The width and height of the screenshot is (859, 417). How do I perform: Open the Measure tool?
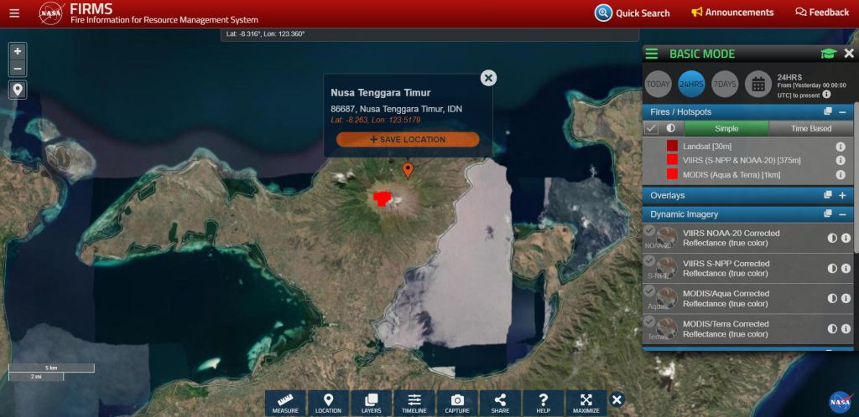click(285, 403)
